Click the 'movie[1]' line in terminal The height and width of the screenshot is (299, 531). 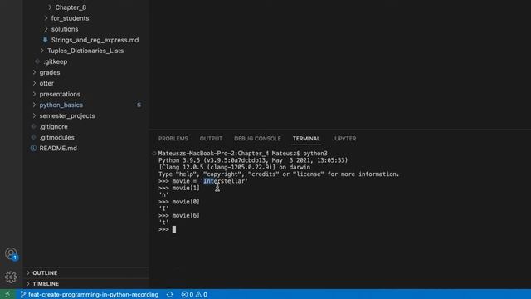(179, 188)
